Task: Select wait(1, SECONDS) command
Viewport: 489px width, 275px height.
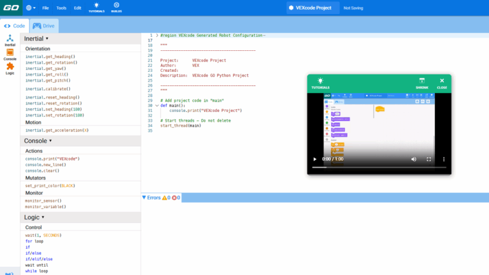Action: tap(43, 235)
